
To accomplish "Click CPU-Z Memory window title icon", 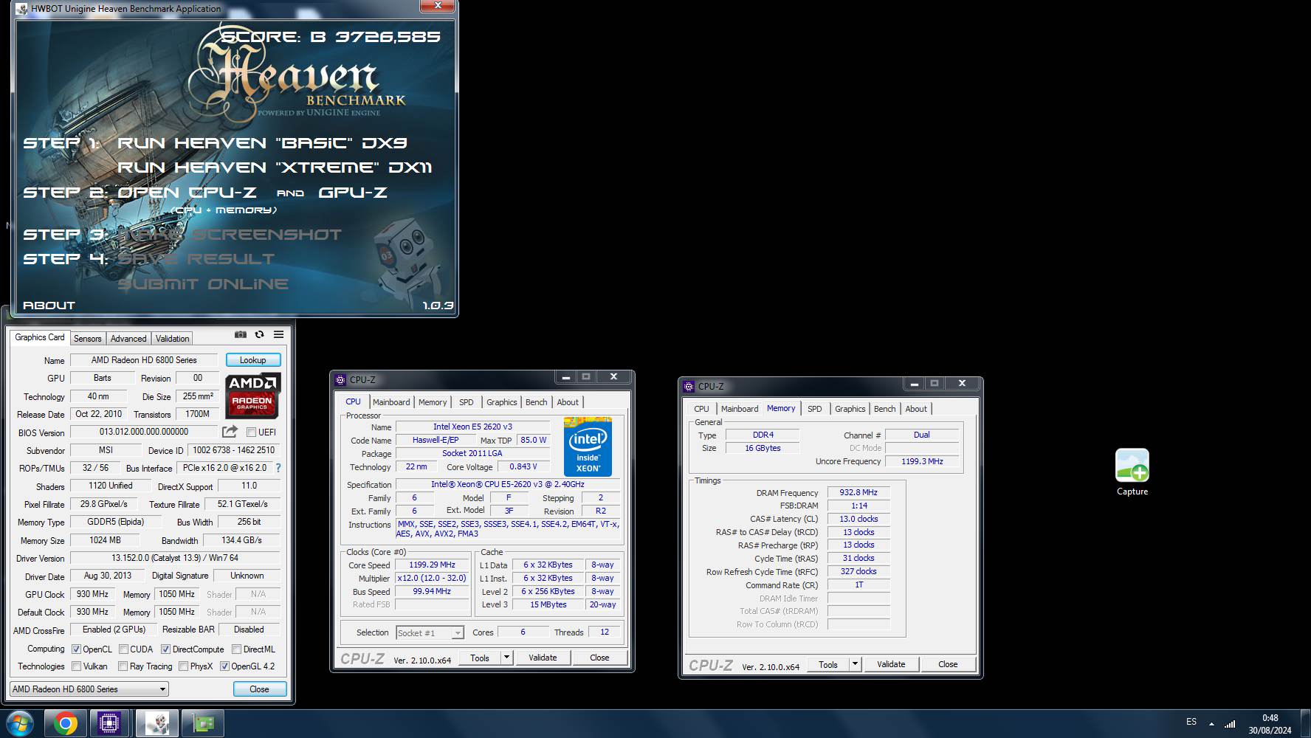I will pyautogui.click(x=689, y=386).
